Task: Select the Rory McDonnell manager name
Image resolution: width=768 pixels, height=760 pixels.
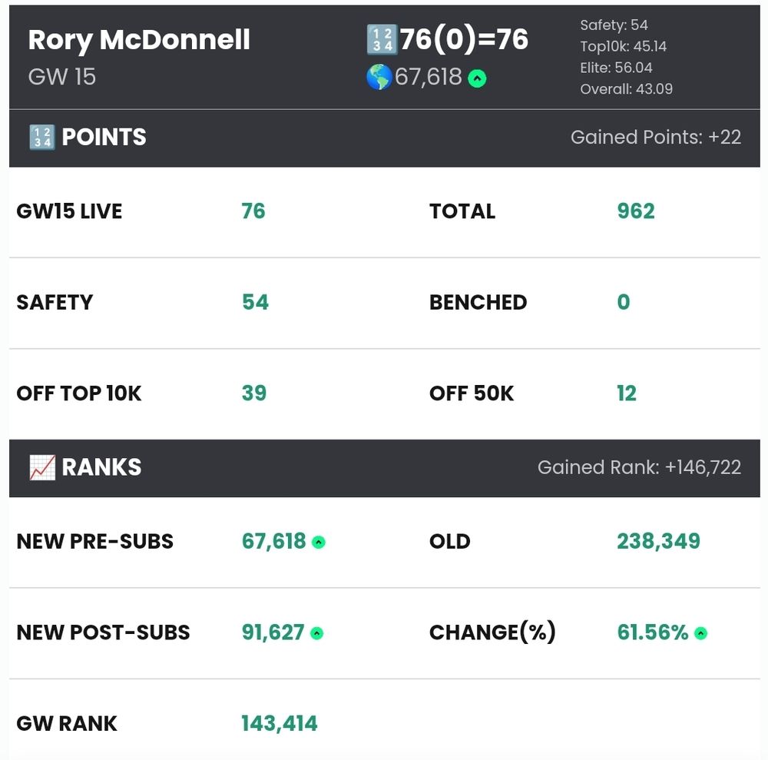Action: [139, 40]
